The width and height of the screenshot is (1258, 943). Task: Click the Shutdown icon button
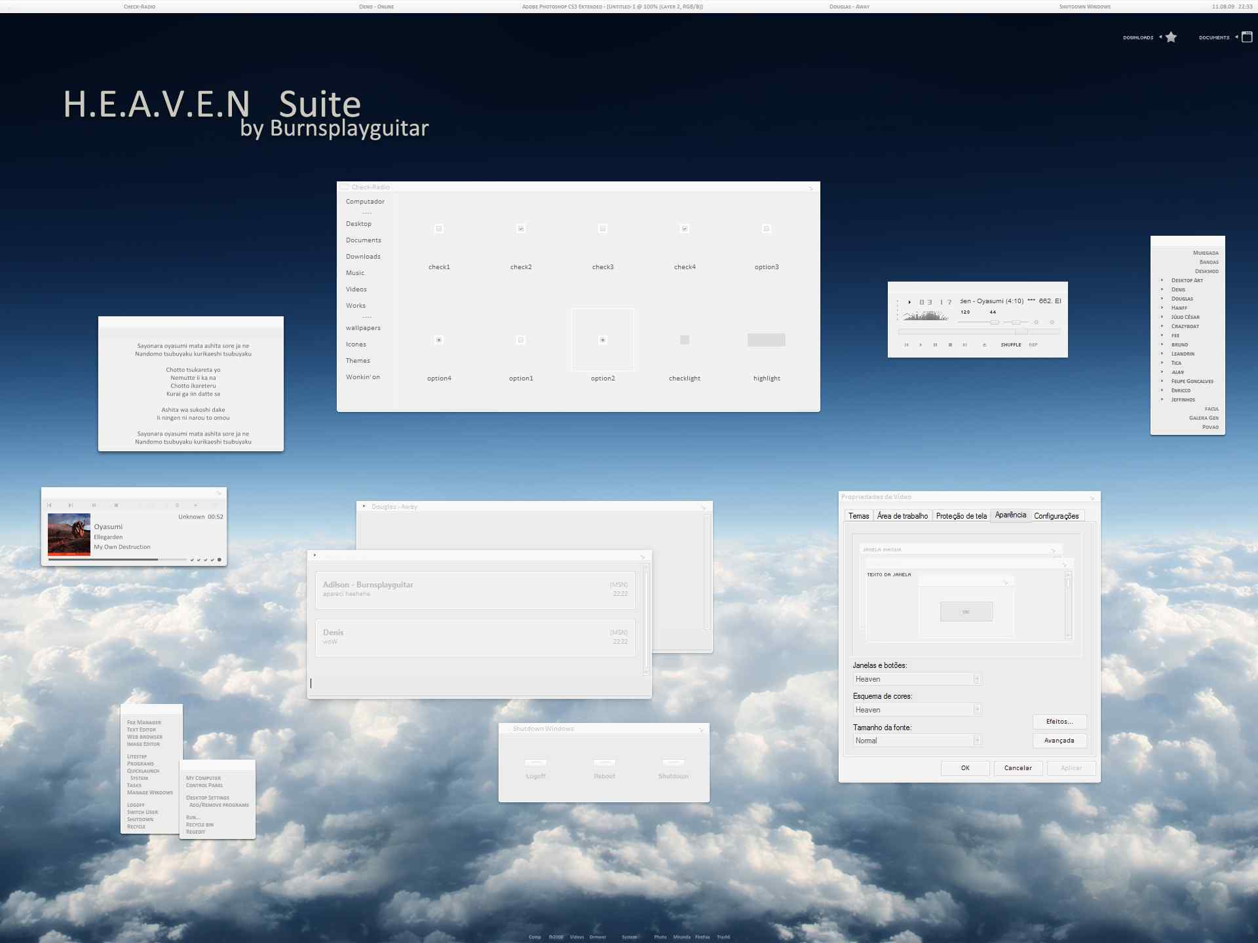coord(674,762)
